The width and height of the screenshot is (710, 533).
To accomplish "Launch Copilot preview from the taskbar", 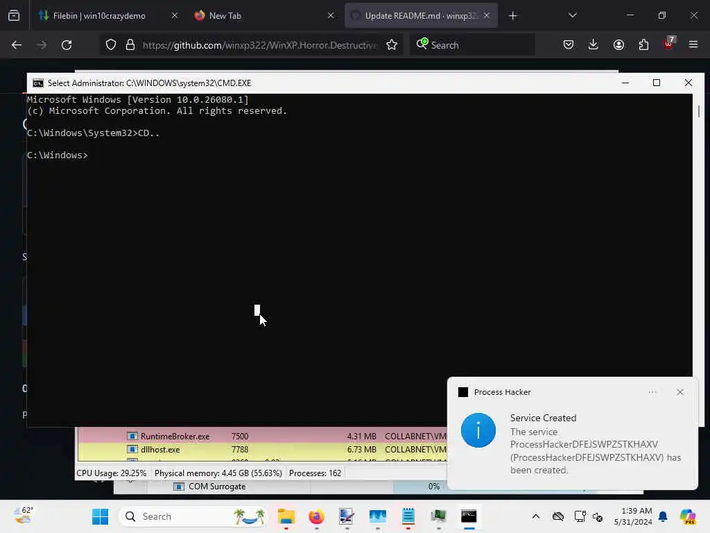I will [688, 516].
